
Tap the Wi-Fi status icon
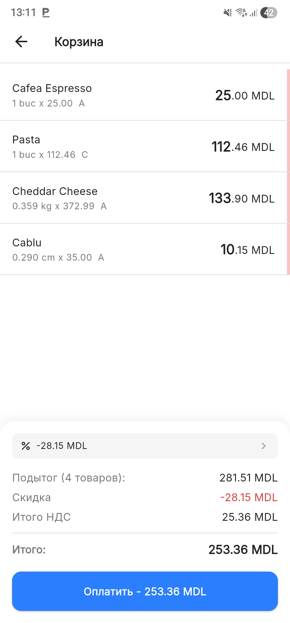[x=241, y=12]
